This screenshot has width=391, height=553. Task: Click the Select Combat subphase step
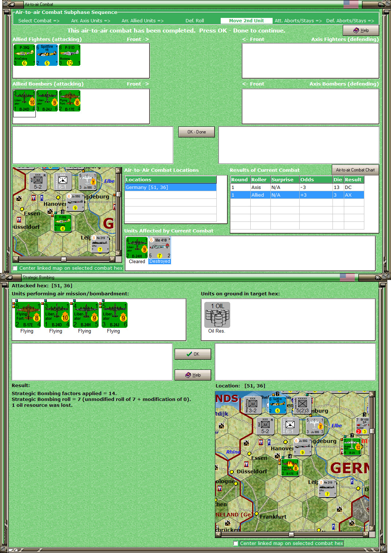39,21
